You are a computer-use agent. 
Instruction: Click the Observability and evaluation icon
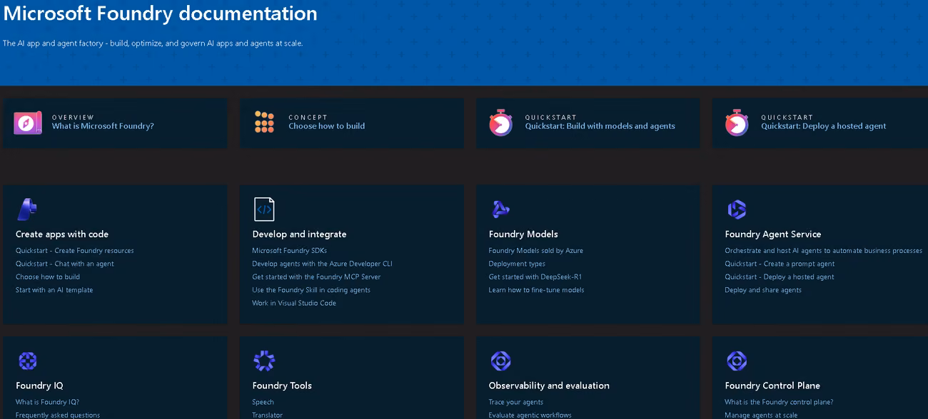500,361
